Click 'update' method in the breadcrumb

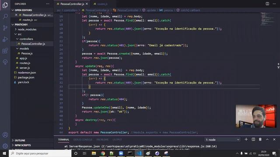click(151, 10)
